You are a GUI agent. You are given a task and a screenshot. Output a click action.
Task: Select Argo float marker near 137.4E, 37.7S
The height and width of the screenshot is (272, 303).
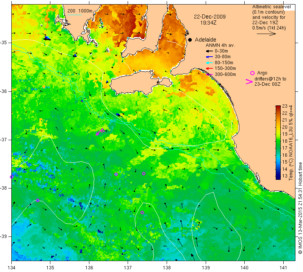(144, 173)
